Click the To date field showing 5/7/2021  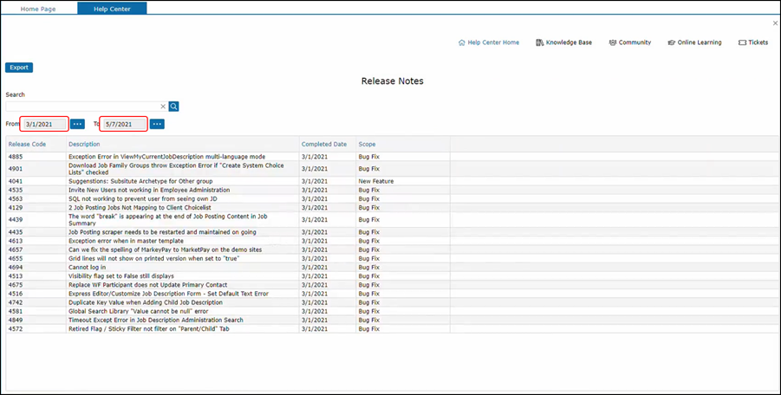(123, 124)
